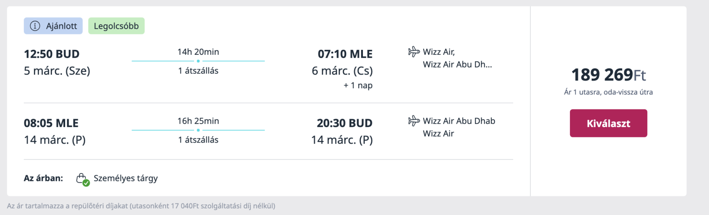Click the 20:30 BUD return arrival
Screen dimensions: 709x215
pos(345,123)
